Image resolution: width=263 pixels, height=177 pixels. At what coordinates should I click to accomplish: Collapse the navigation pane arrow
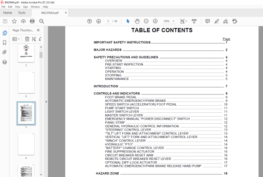point(46,101)
